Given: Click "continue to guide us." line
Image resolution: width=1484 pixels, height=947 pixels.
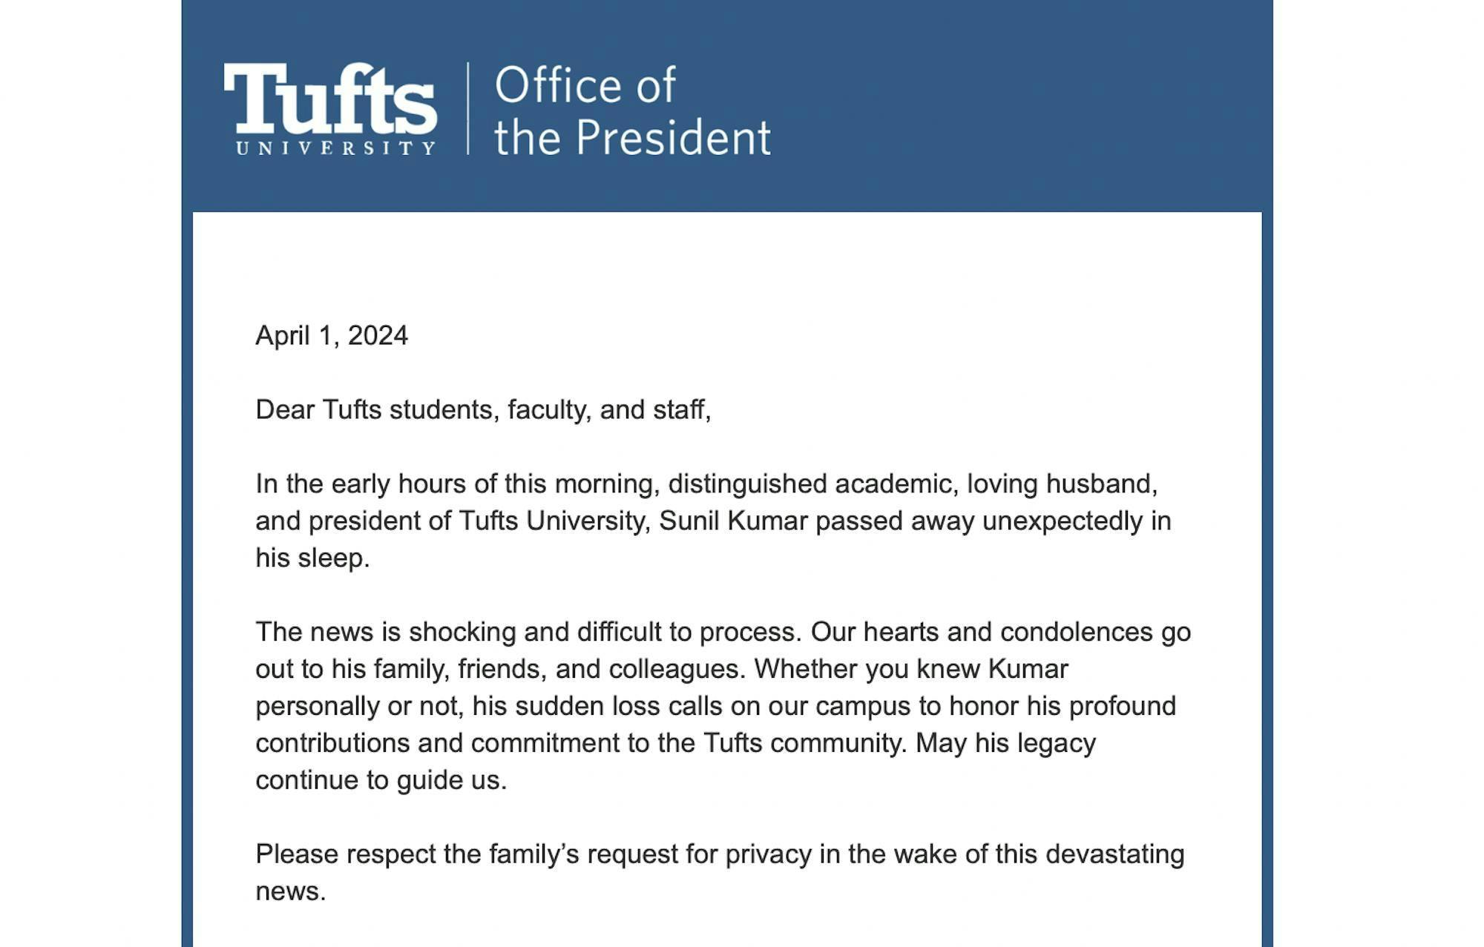Looking at the screenshot, I should [381, 780].
